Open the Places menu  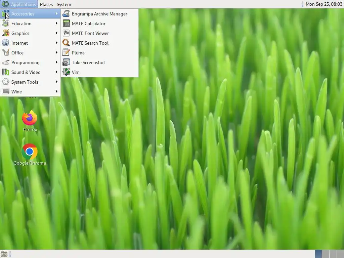point(46,4)
